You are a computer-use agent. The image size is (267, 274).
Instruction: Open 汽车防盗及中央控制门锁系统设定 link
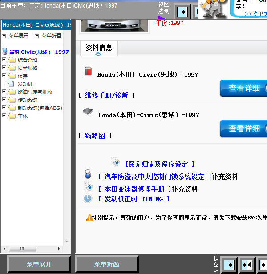tap(154, 177)
